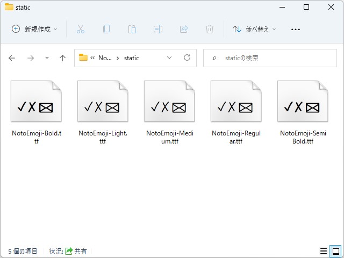The image size is (344, 258).
Task: Go forward with the right arrow
Action: pyautogui.click(x=31, y=58)
